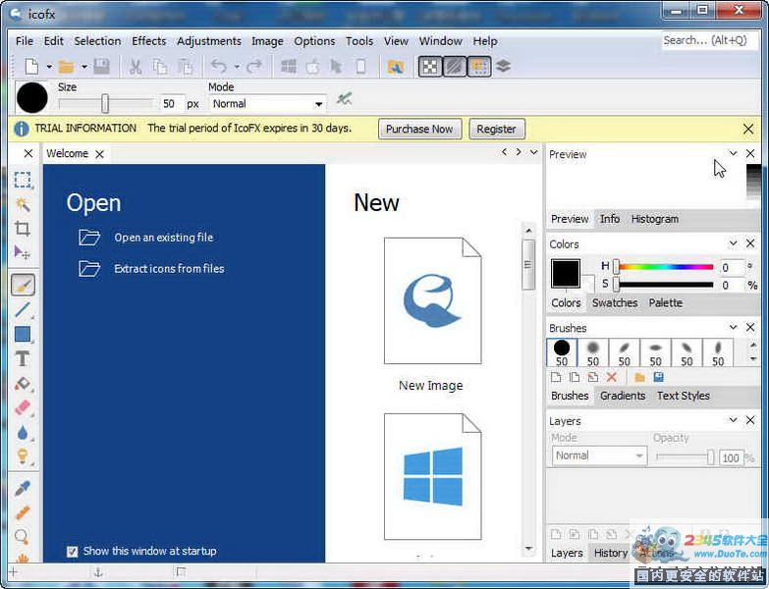
Task: Open the brush Mode combo box
Action: 268,104
